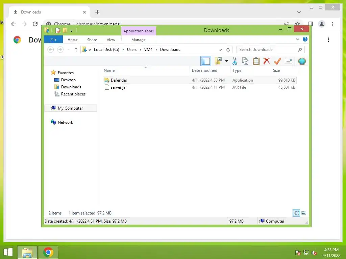Screen dimensions: 346x259
Task: Open Chrome three-dot main menu
Action: coord(332,24)
